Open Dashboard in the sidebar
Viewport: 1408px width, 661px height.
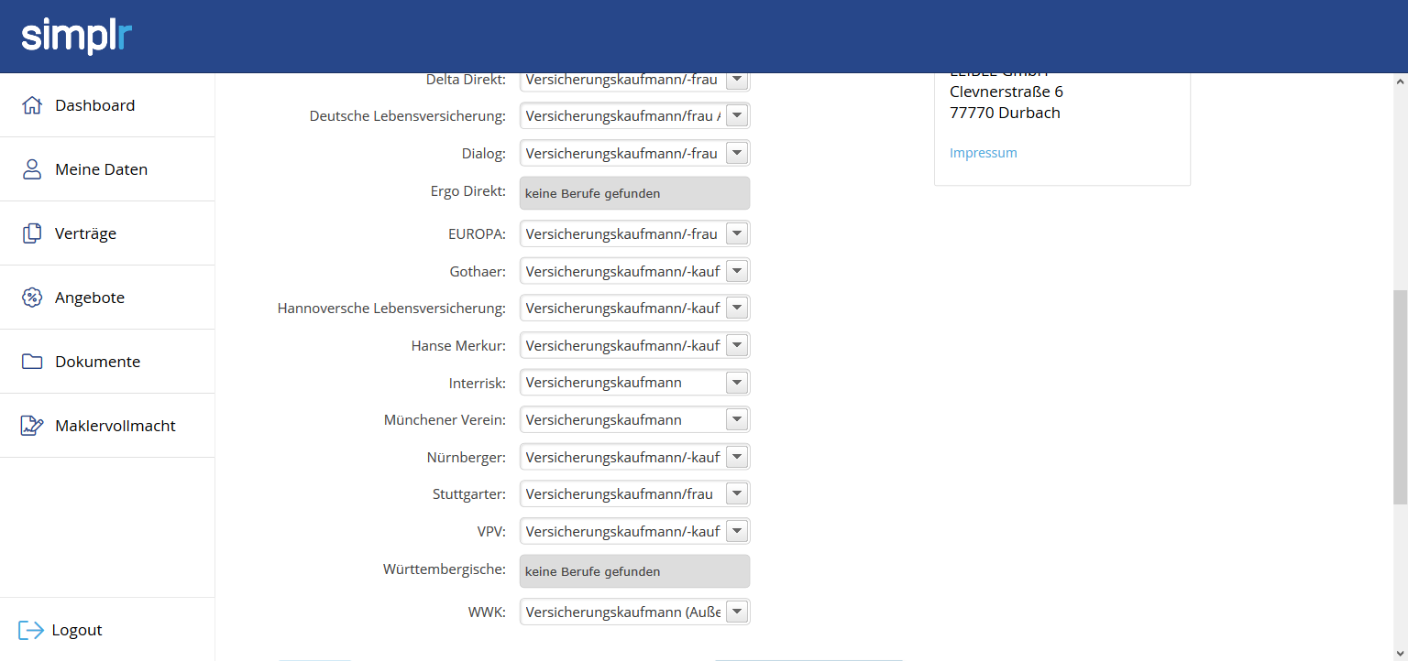coord(107,105)
